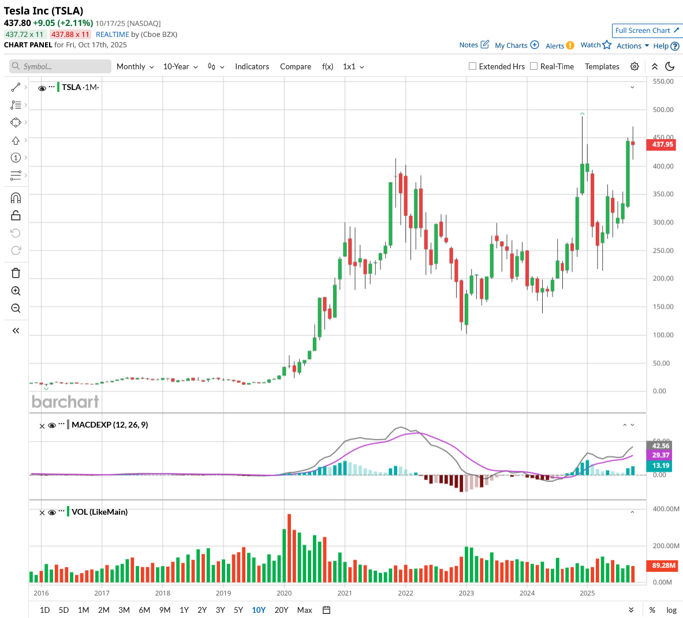Open the 10-Year period dropdown
The height and width of the screenshot is (618, 683).
180,66
